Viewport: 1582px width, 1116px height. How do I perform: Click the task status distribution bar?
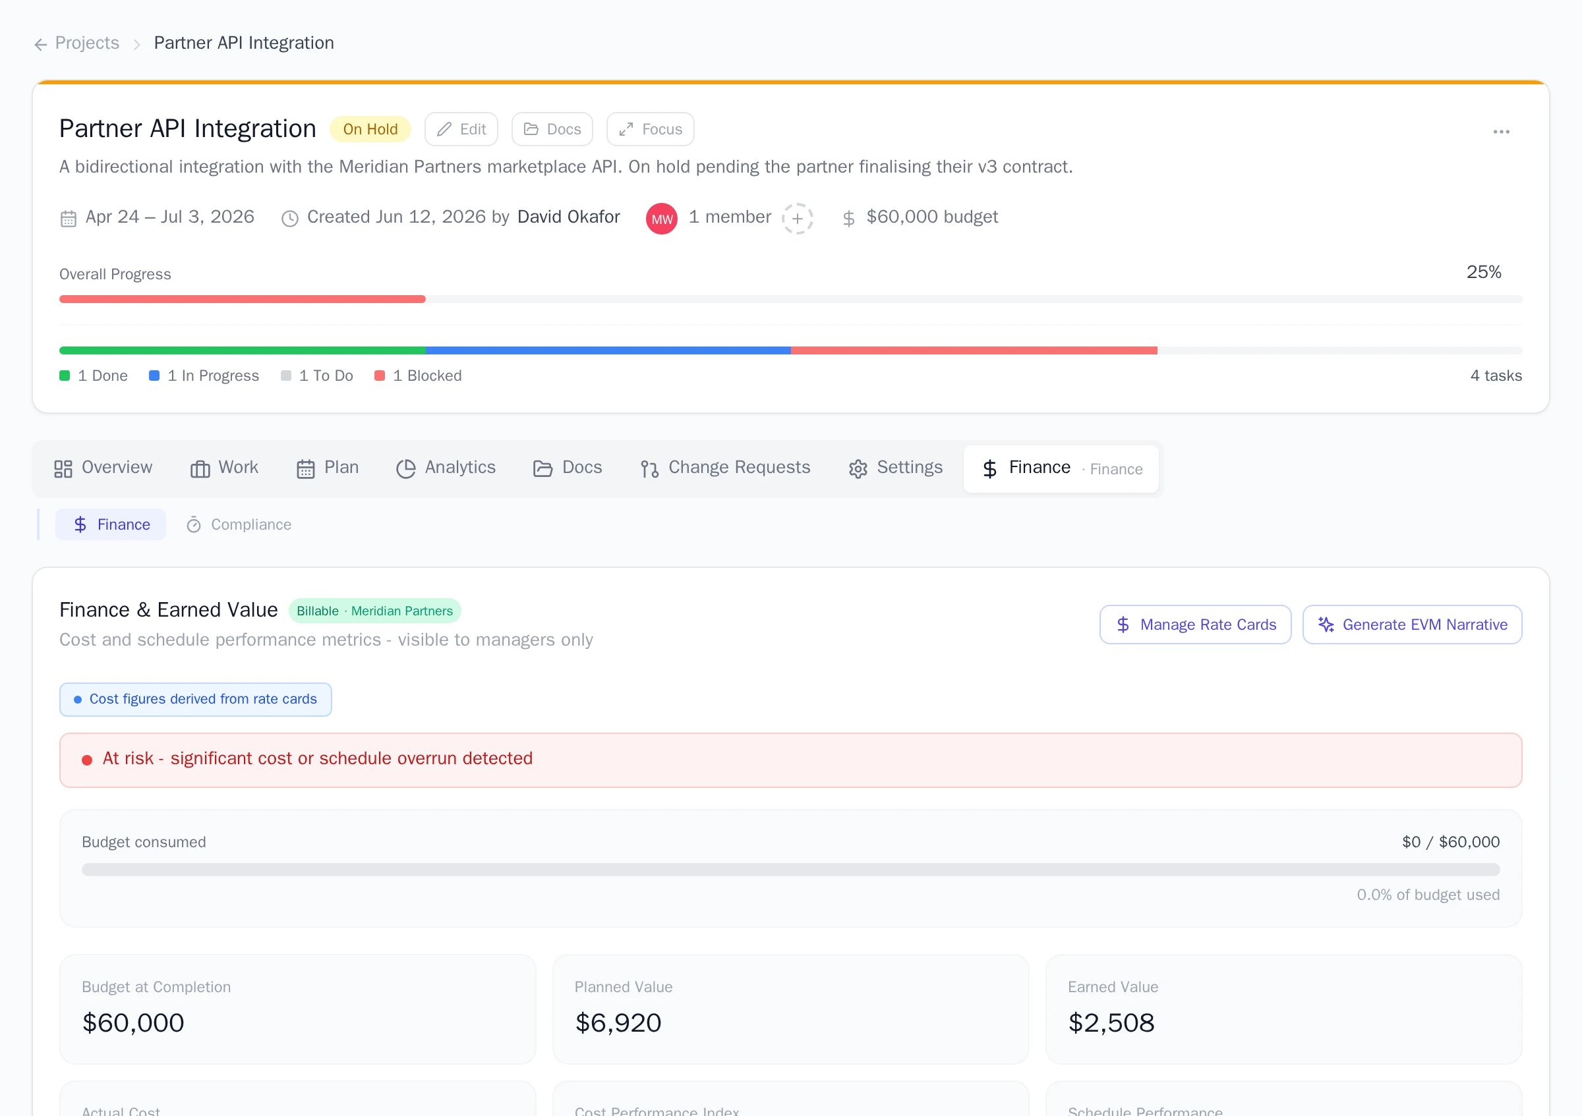coord(790,350)
